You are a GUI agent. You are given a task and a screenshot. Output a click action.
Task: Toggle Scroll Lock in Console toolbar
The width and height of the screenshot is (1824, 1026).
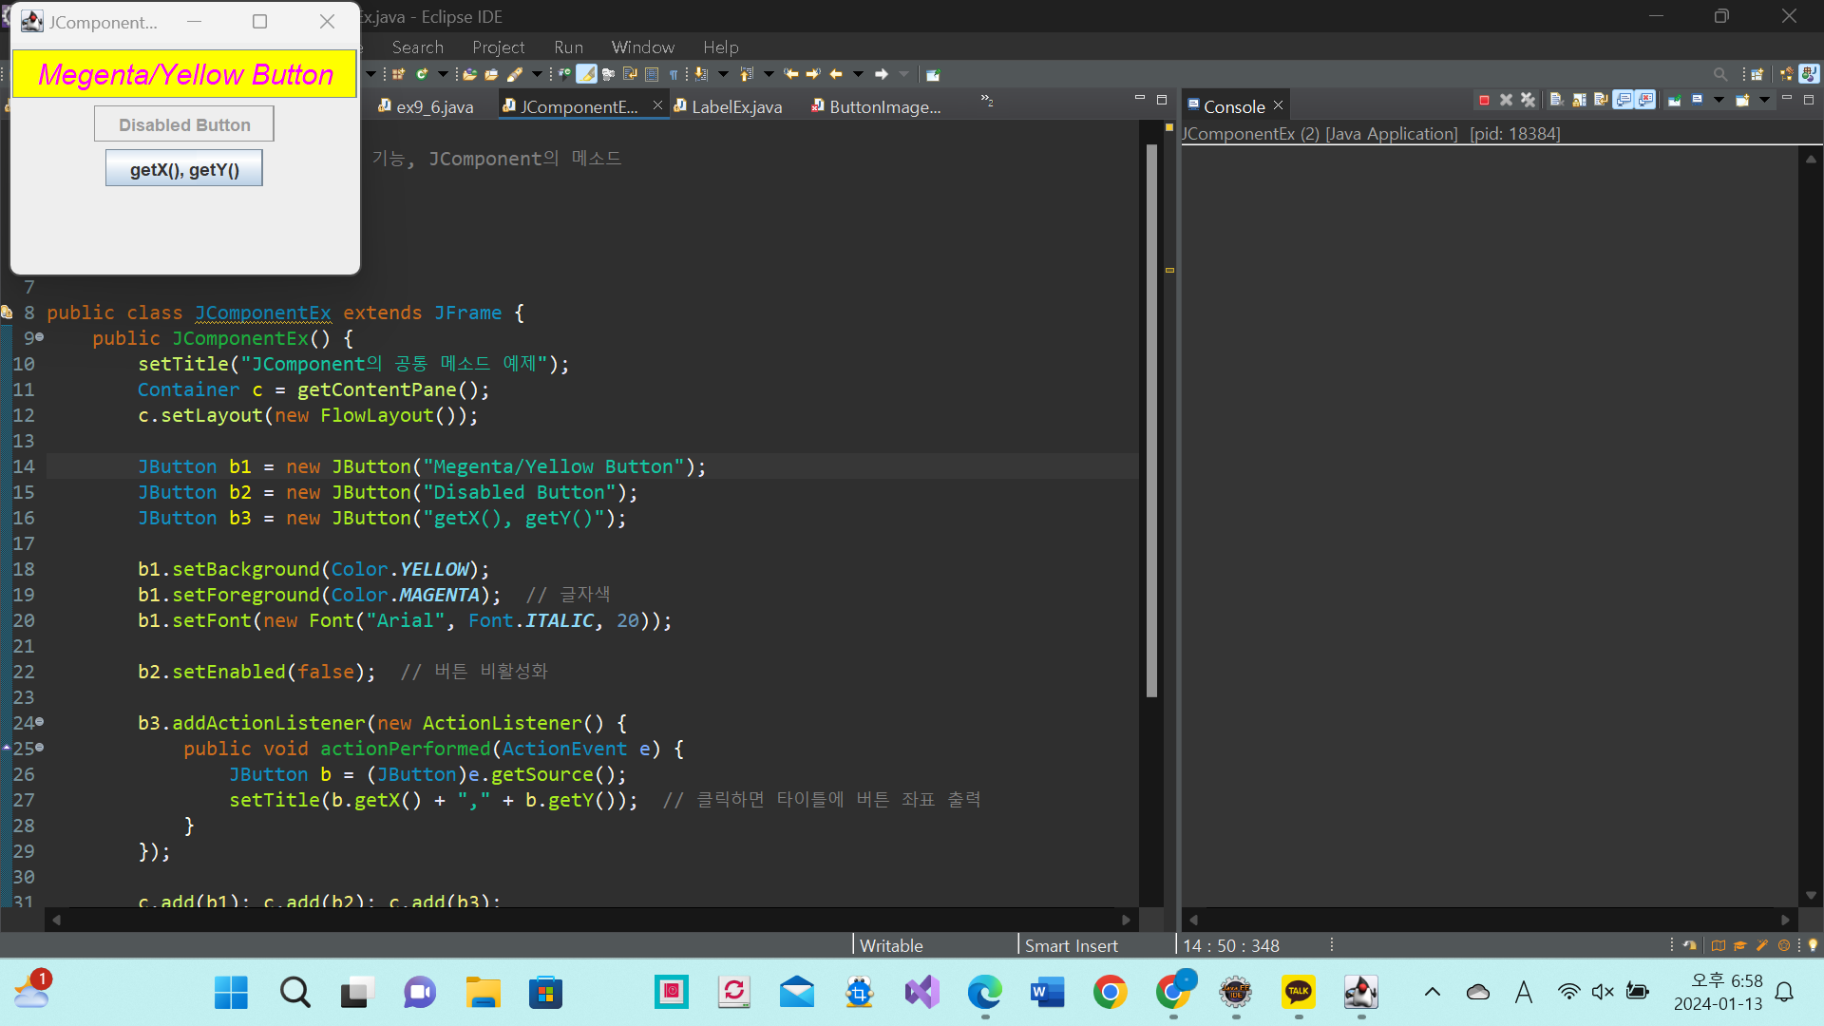click(1579, 100)
